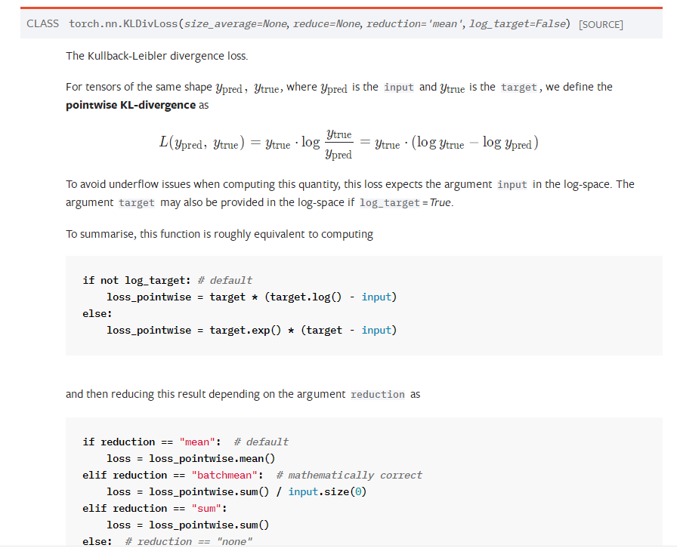This screenshot has width=677, height=548.
Task: Click the '# mathematically correct' comment
Action: [x=349, y=475]
